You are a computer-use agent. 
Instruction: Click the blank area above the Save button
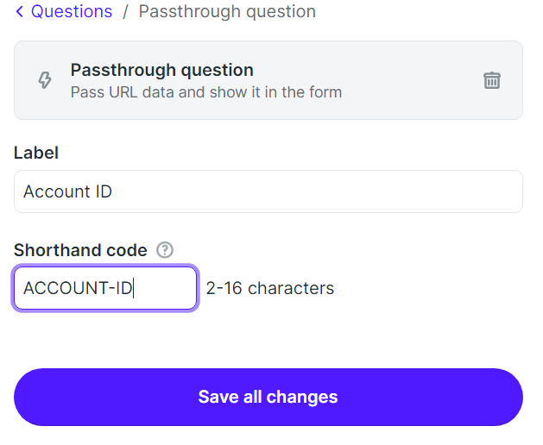tap(268, 339)
